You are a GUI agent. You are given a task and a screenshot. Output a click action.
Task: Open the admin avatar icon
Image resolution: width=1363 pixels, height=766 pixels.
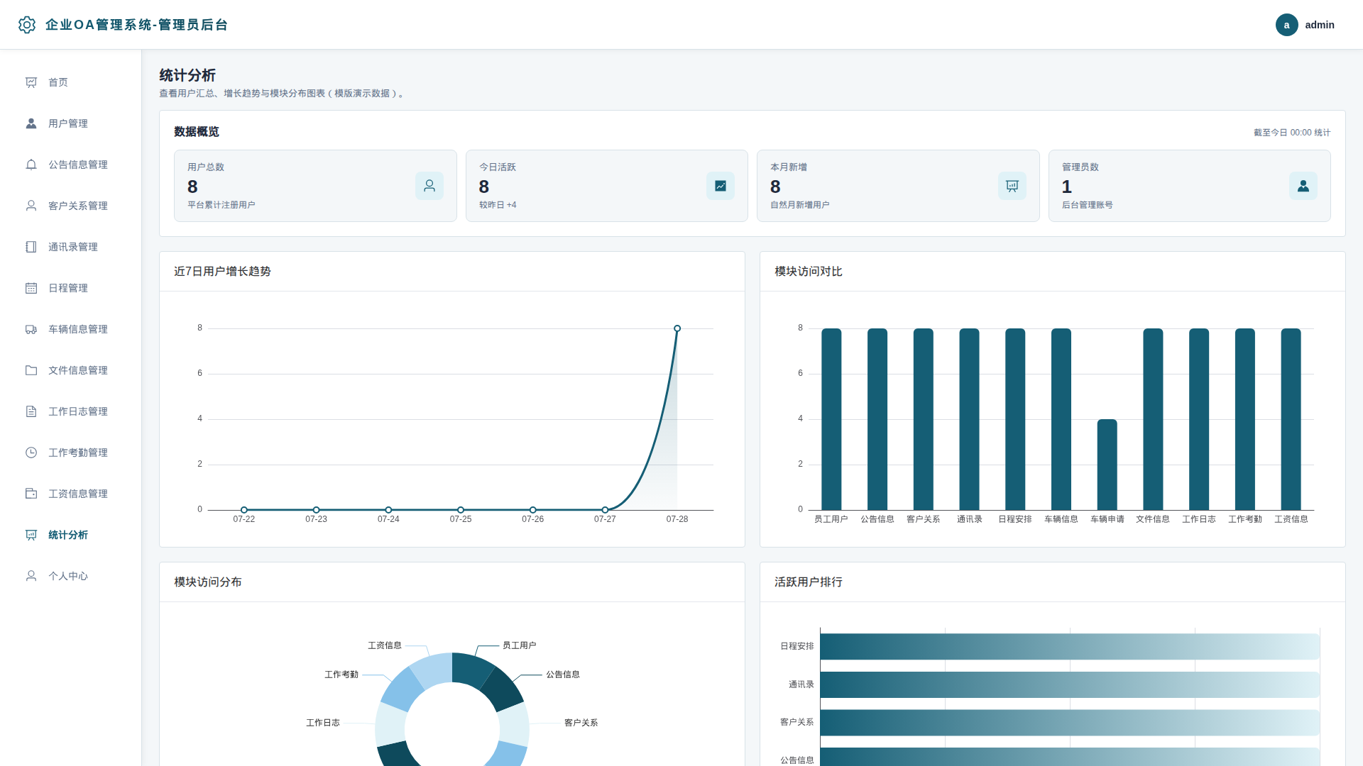point(1286,25)
